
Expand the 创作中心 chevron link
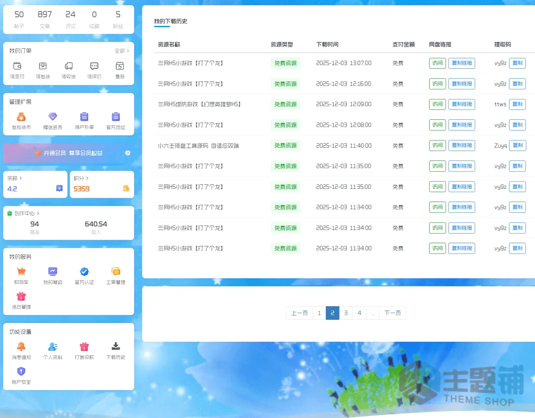[38, 213]
